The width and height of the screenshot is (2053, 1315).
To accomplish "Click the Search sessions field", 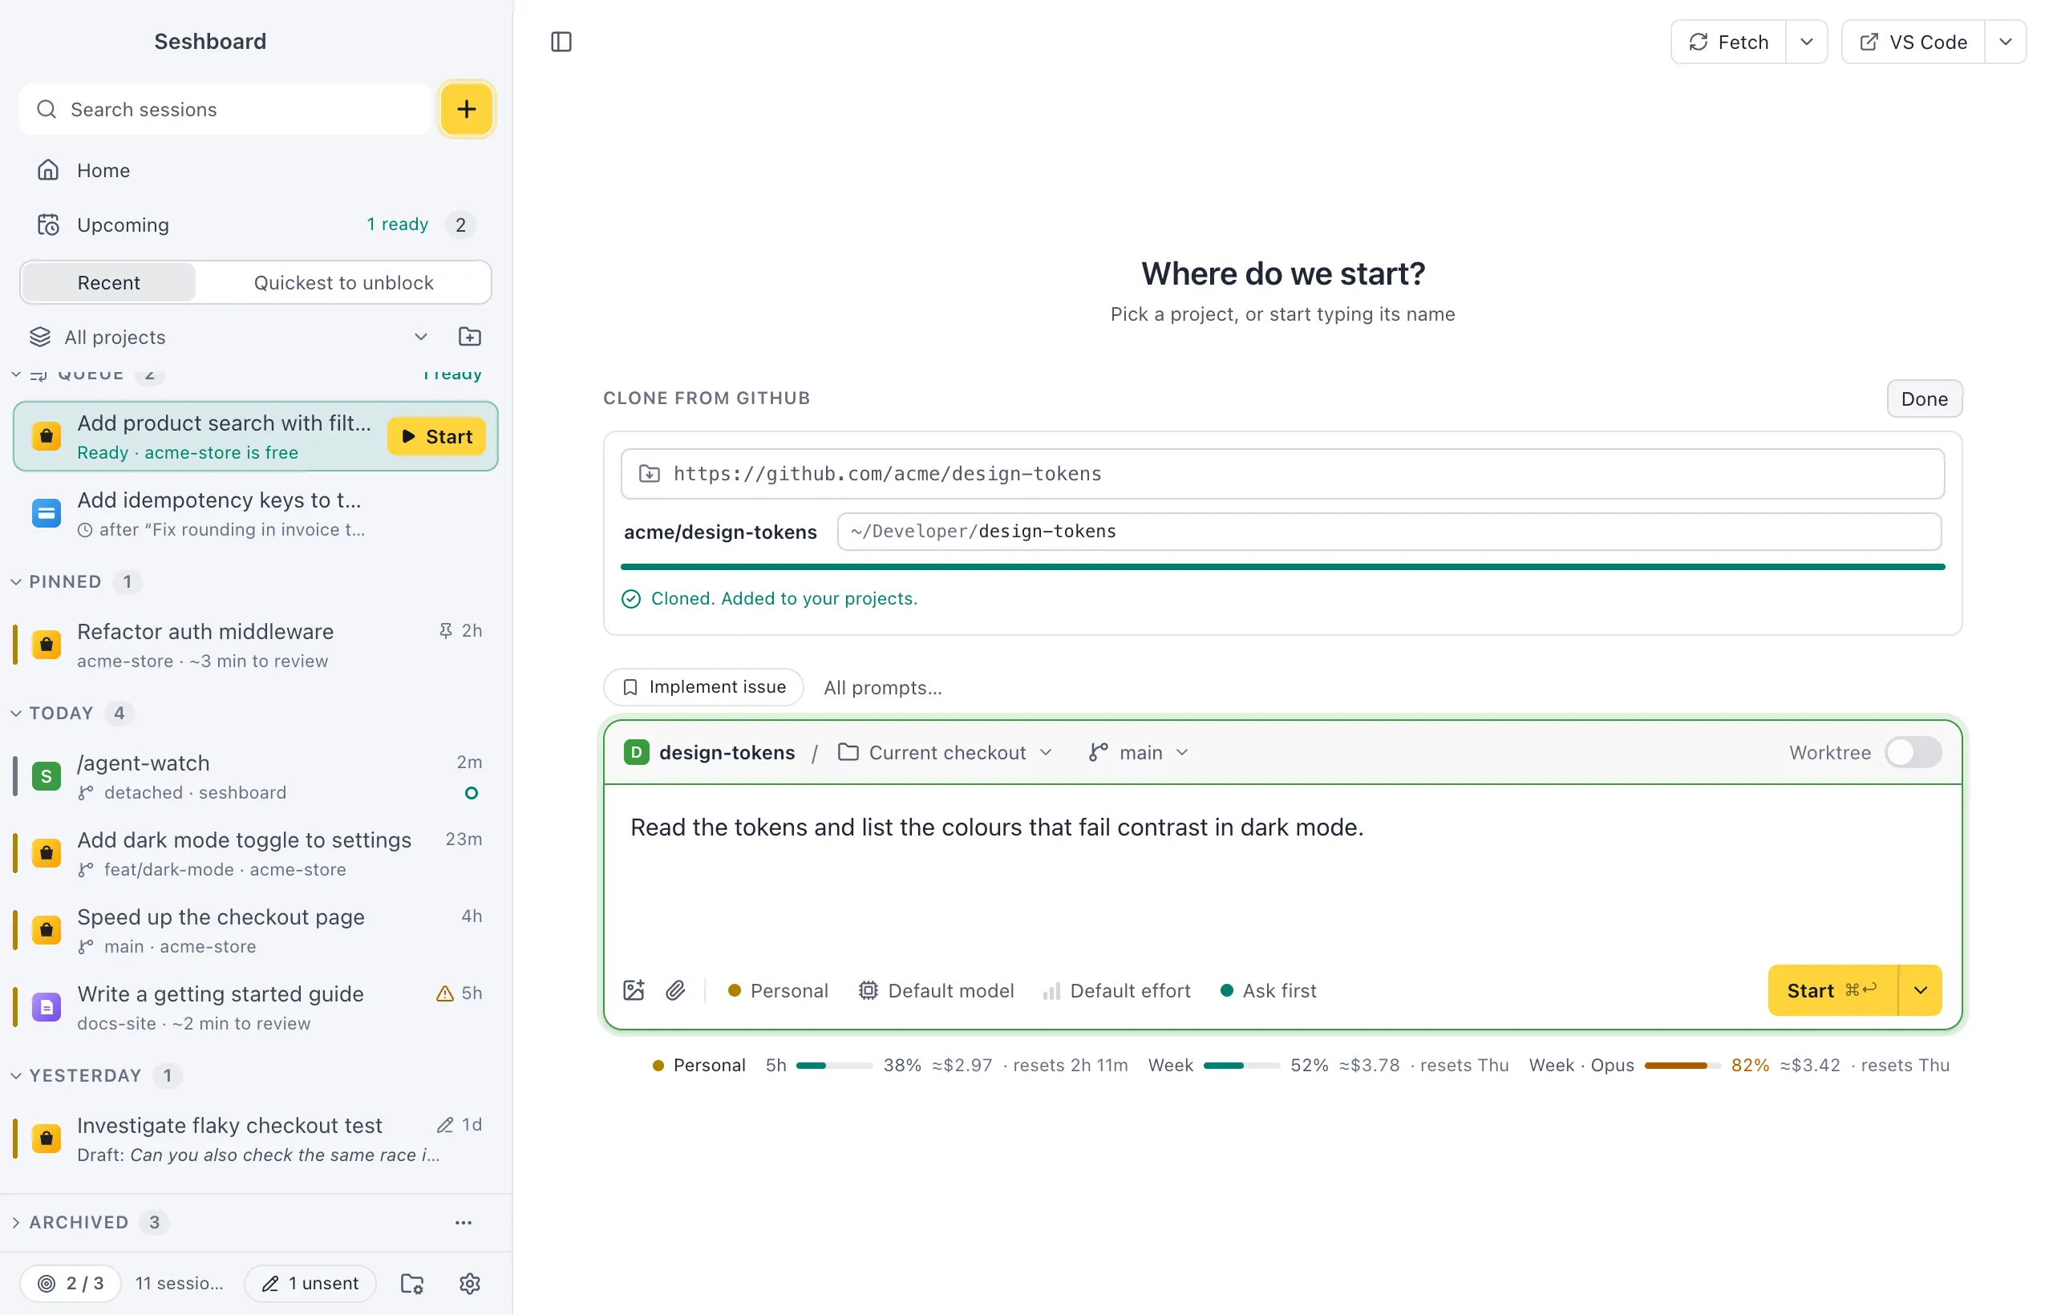I will [225, 109].
